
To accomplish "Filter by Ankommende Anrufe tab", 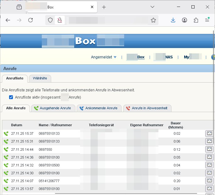I will coord(98,108).
